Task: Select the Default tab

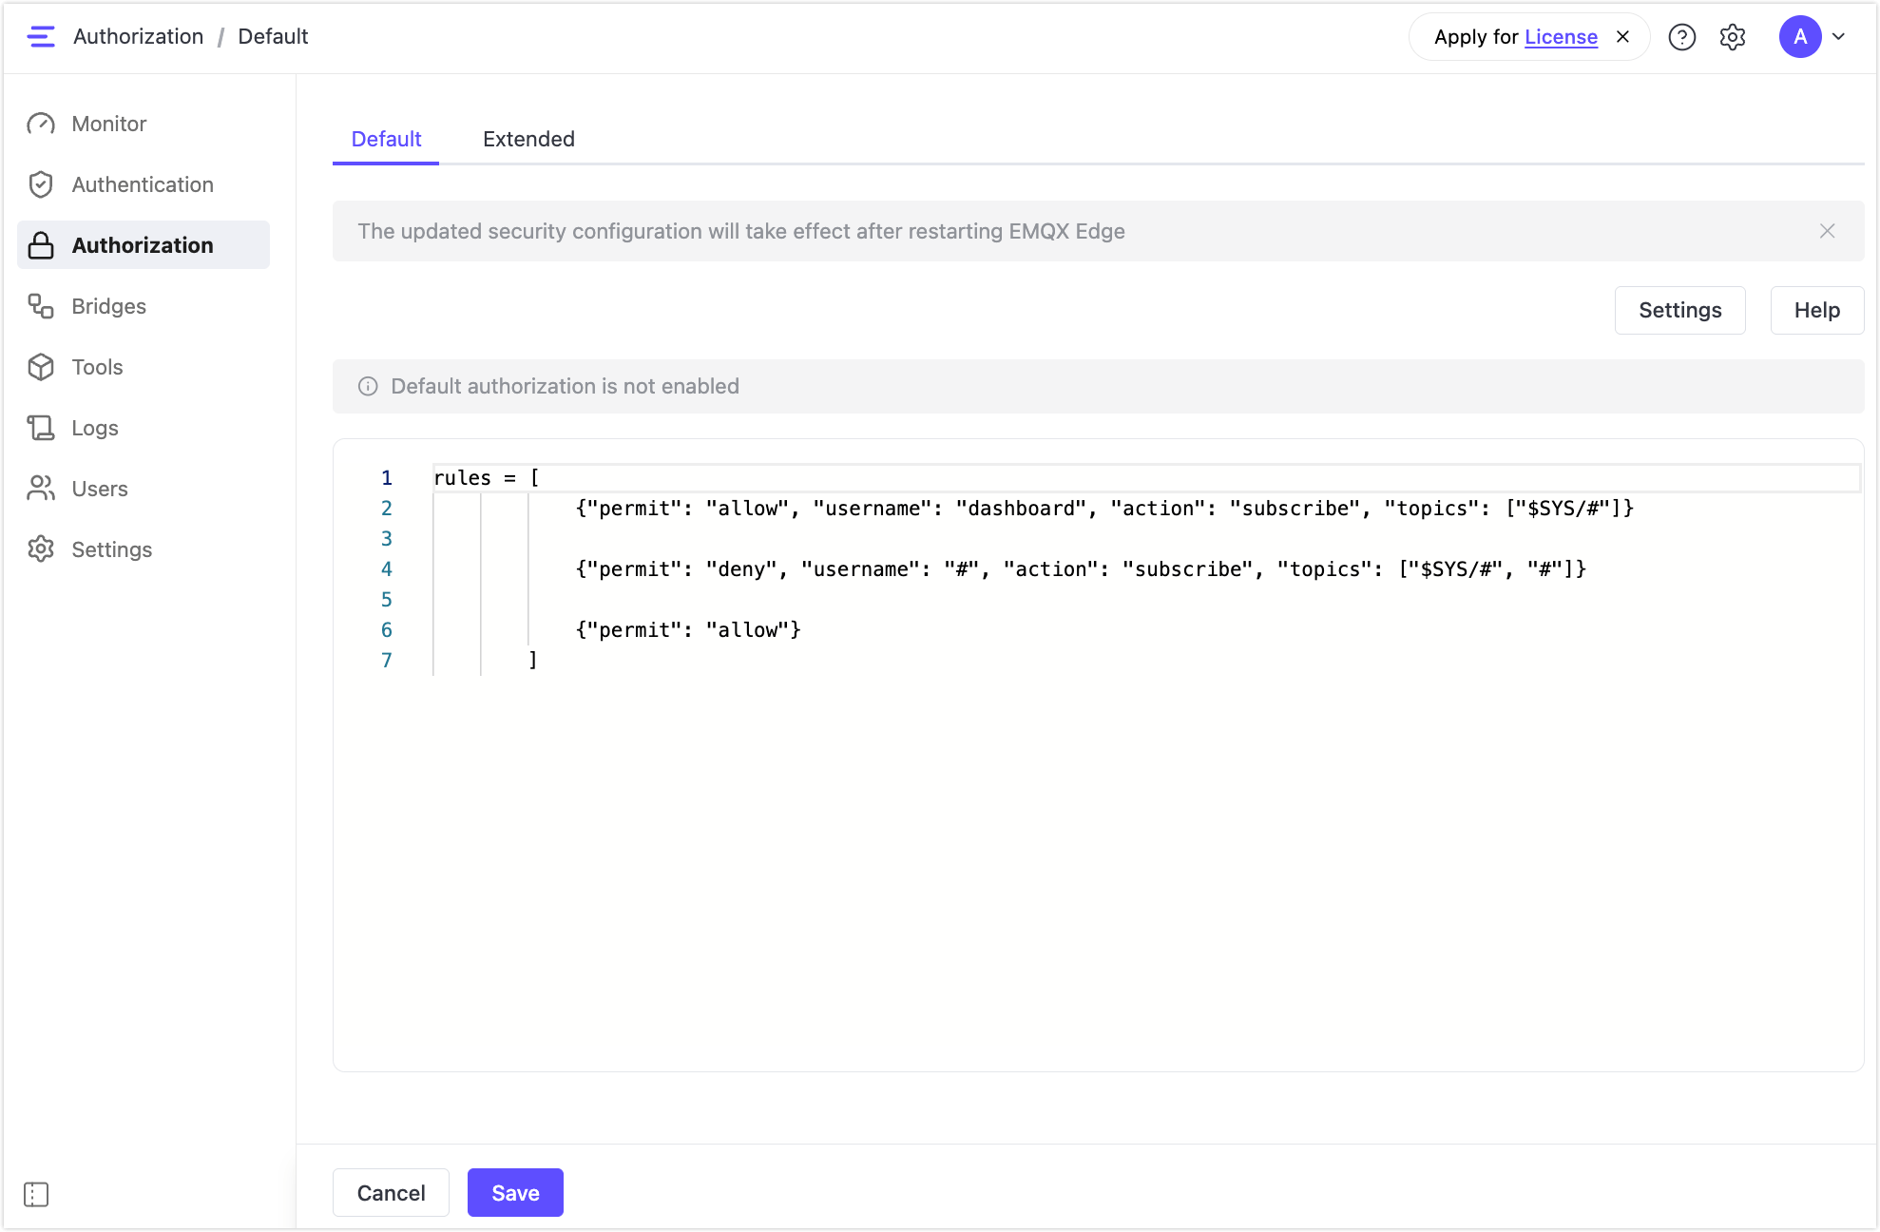Action: pos(386,139)
